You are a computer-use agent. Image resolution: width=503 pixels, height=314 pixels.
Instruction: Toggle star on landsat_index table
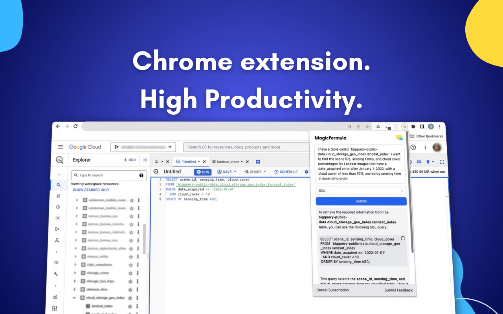pyautogui.click(x=131, y=306)
